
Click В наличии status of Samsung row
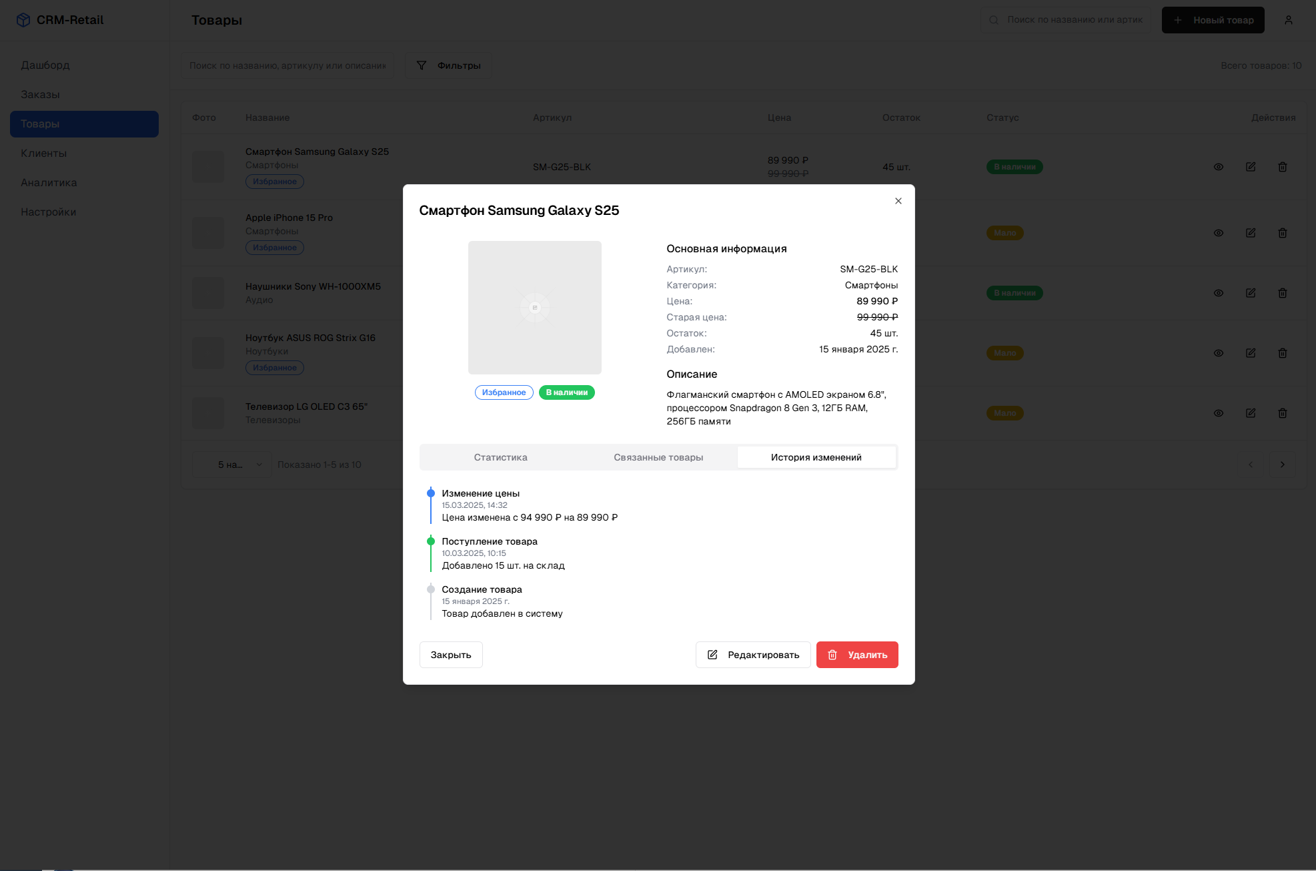(1015, 167)
